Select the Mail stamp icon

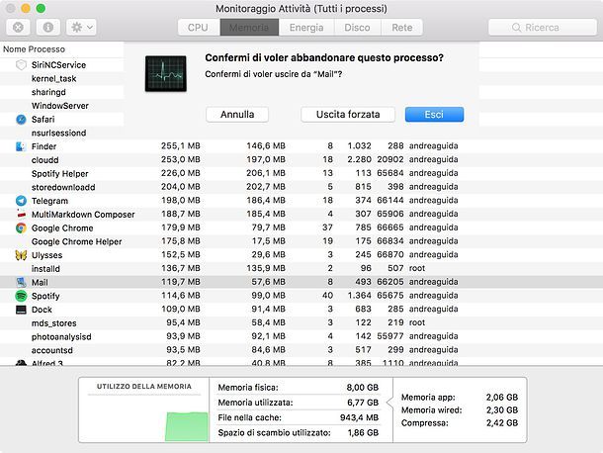[x=21, y=282]
